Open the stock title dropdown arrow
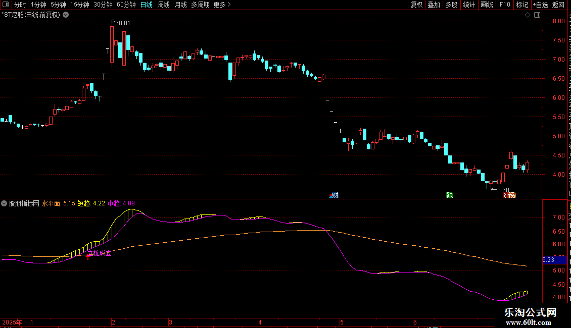571x328 pixels. tap(66, 15)
